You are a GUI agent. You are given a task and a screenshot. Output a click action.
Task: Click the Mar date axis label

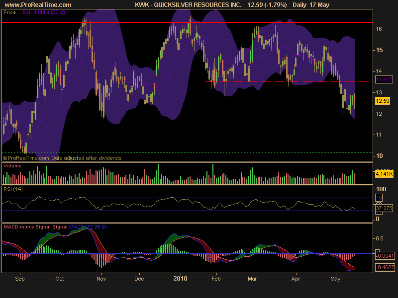[x=252, y=279]
